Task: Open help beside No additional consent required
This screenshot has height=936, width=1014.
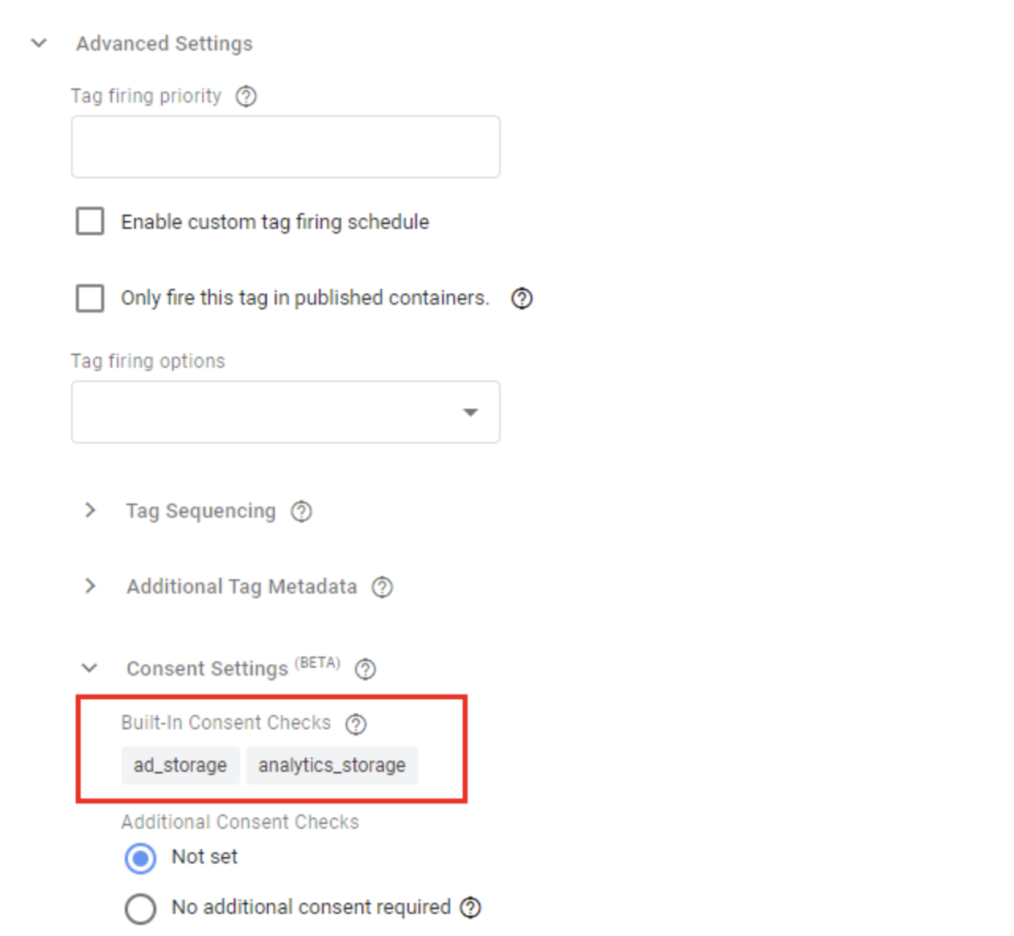Action: (x=471, y=908)
